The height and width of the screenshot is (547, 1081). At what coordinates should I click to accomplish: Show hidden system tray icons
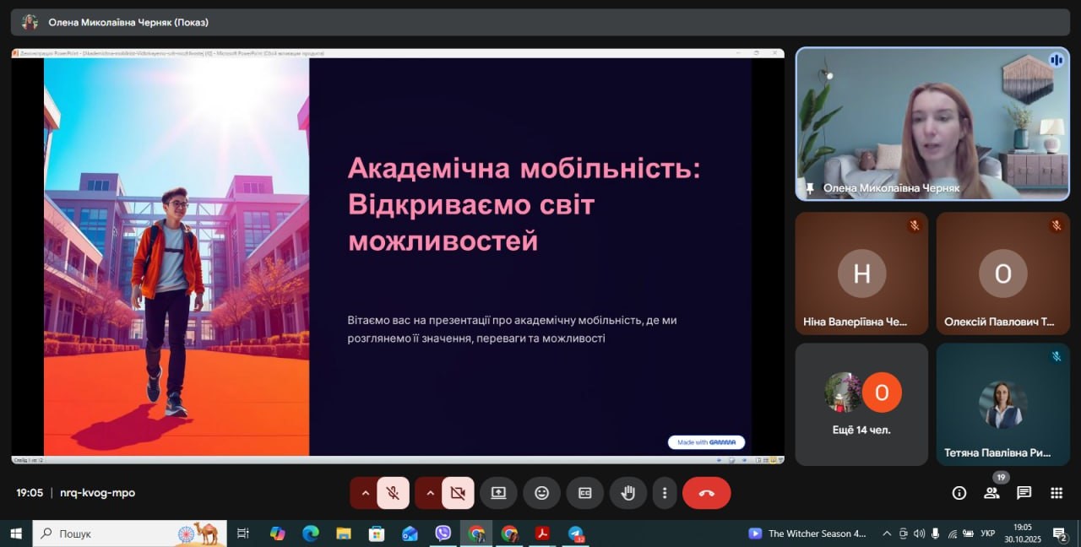click(886, 533)
